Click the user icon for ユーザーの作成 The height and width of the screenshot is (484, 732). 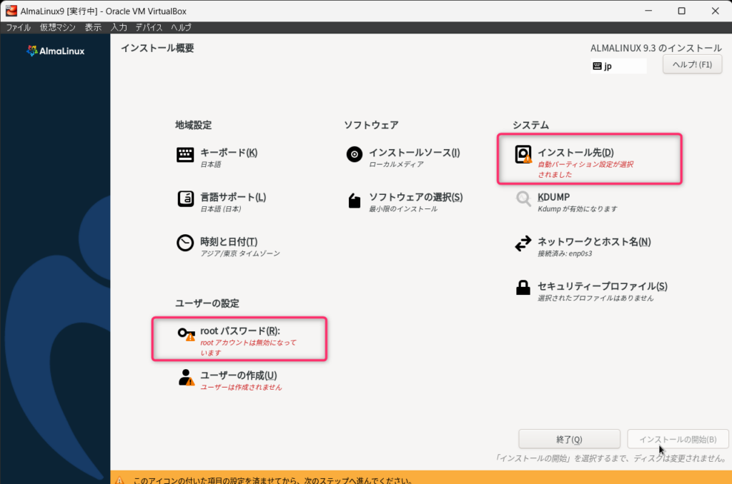pyautogui.click(x=186, y=378)
